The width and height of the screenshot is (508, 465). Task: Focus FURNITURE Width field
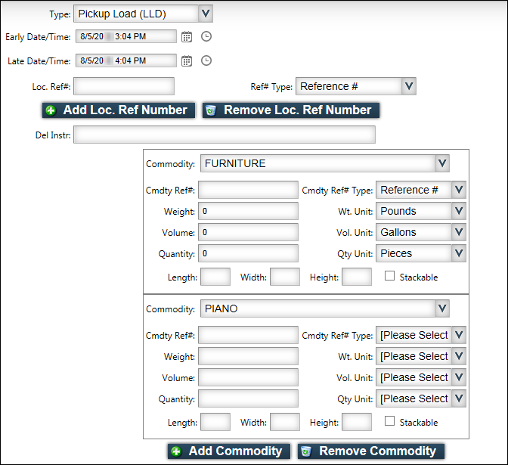click(285, 277)
